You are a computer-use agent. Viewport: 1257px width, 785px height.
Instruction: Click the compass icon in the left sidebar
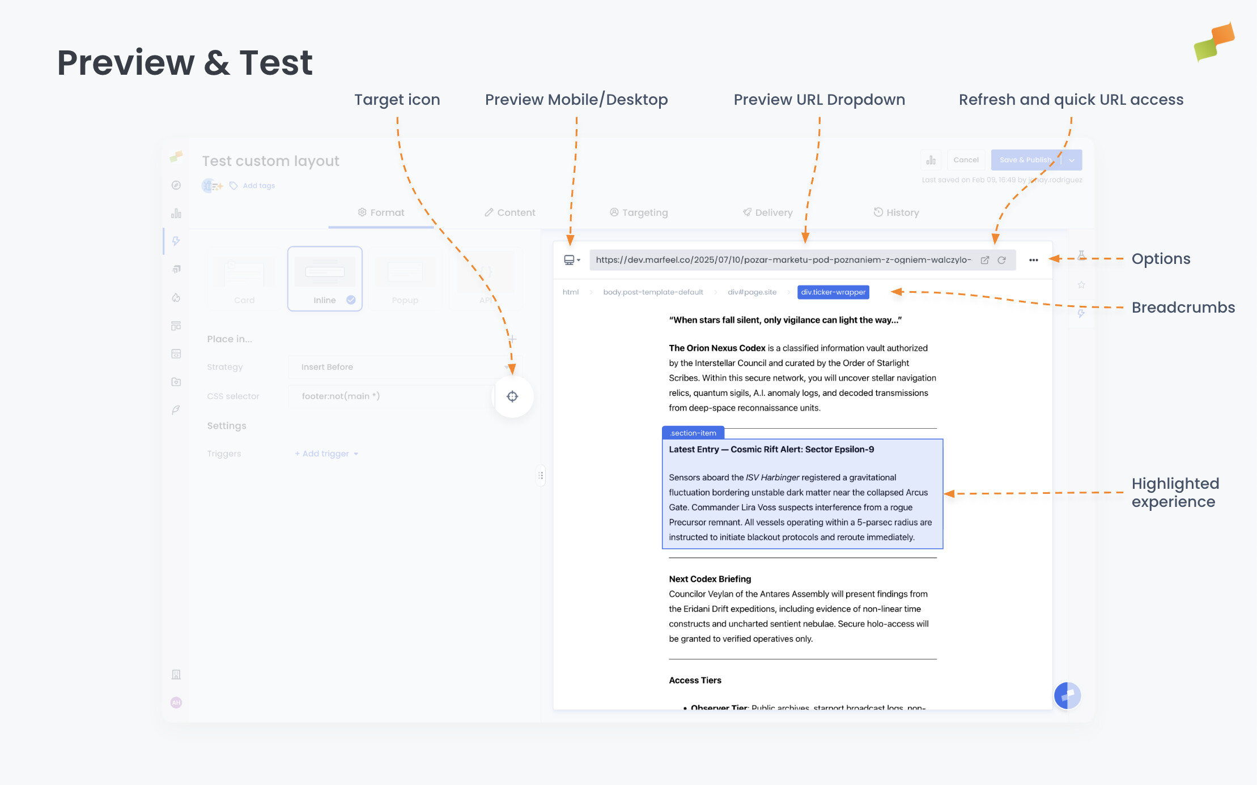click(176, 185)
